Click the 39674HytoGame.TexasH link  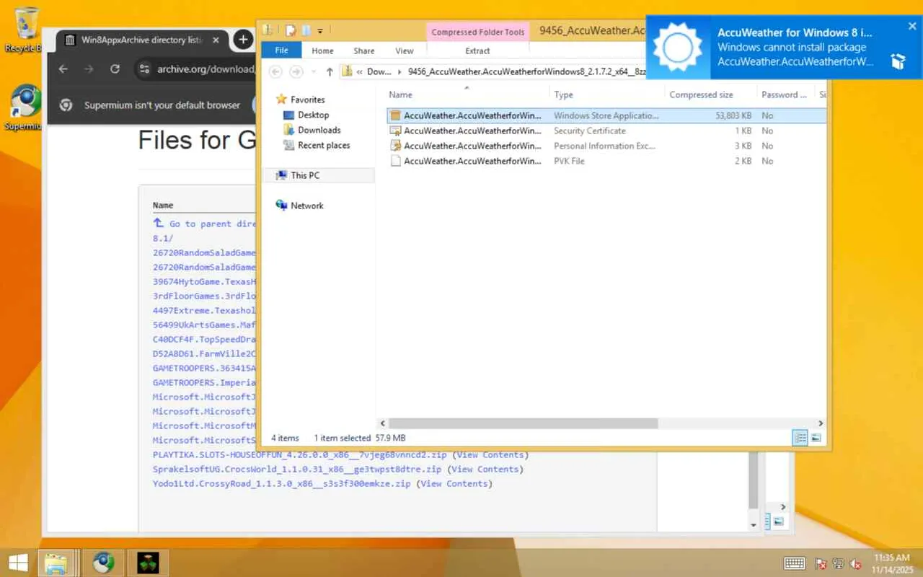204,281
